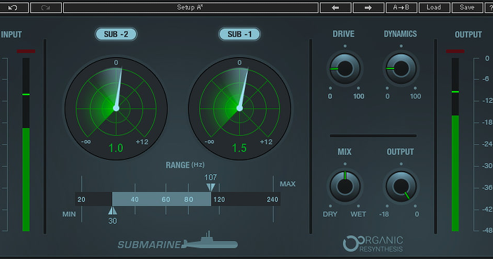Click the output level meter bar
The width and height of the screenshot is (493, 259).
[455, 144]
